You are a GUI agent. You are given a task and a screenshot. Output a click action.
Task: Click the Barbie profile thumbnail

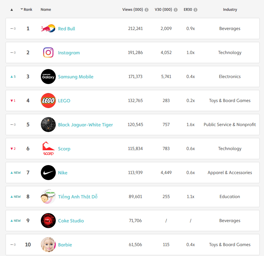[x=48, y=245]
